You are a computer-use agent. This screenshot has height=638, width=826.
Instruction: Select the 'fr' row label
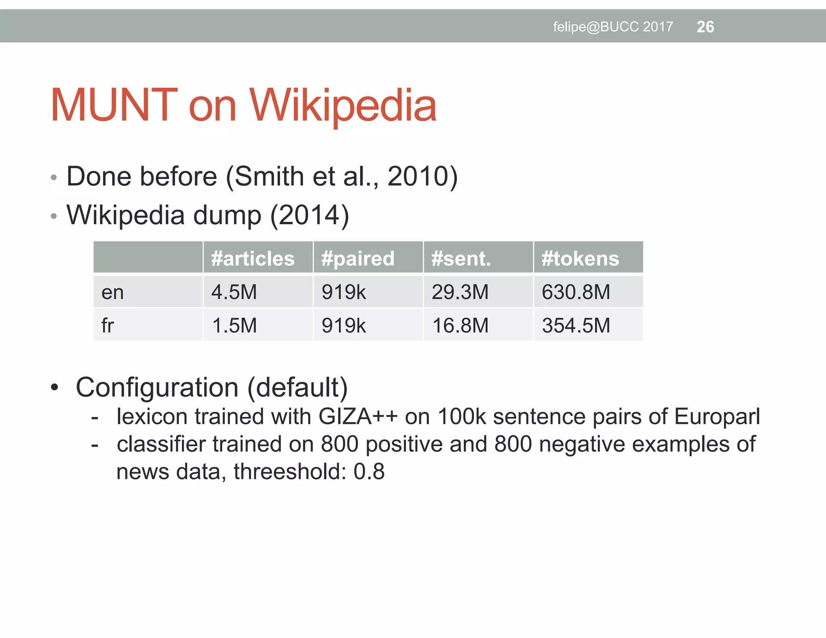[148, 325]
